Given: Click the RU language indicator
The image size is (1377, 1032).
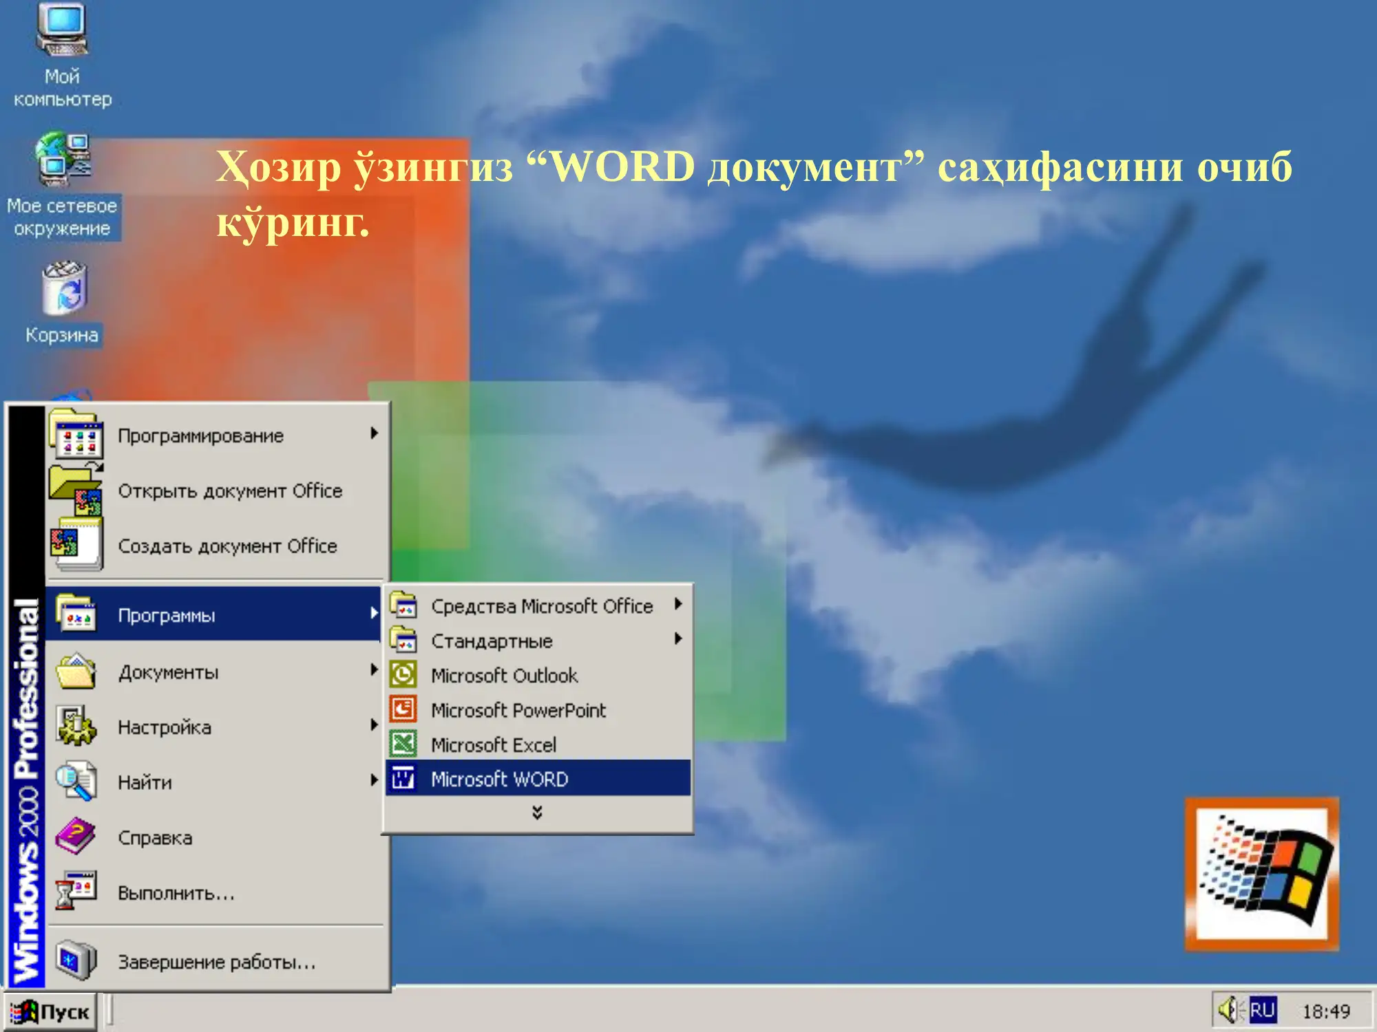Looking at the screenshot, I should click(x=1263, y=1010).
